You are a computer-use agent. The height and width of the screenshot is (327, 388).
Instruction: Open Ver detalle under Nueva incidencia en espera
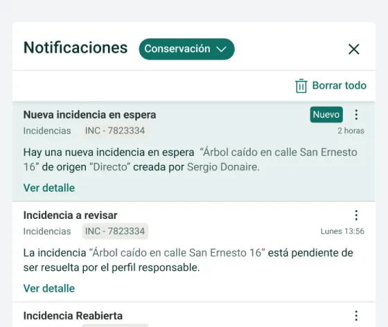[x=49, y=188]
